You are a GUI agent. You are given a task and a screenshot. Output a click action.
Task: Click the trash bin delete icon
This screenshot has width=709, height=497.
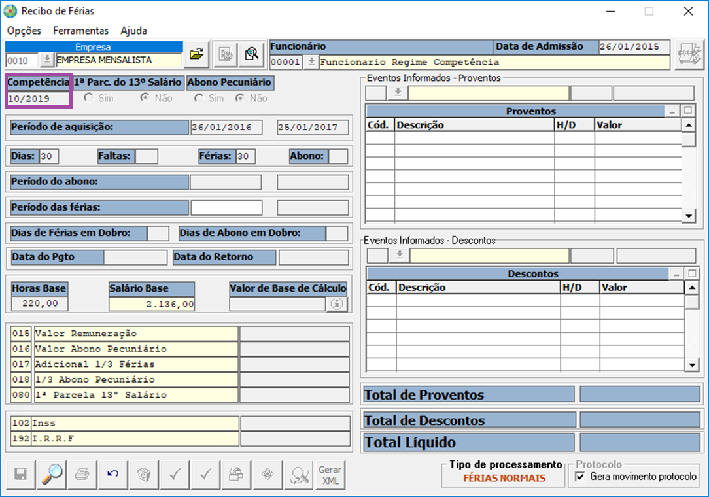(x=144, y=474)
